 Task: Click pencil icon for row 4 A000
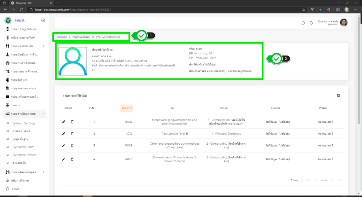click(64, 159)
